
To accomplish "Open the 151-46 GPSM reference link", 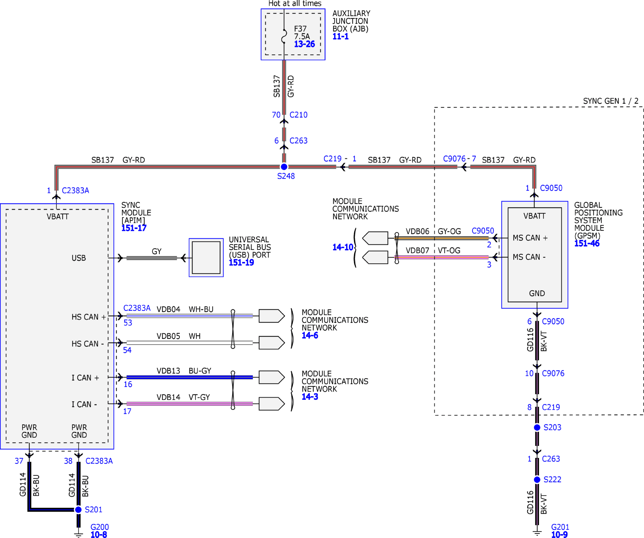I will 587,244.
